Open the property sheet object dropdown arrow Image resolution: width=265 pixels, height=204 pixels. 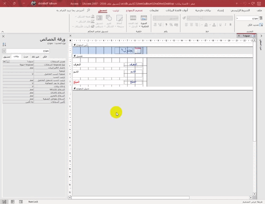click(x=4, y=51)
